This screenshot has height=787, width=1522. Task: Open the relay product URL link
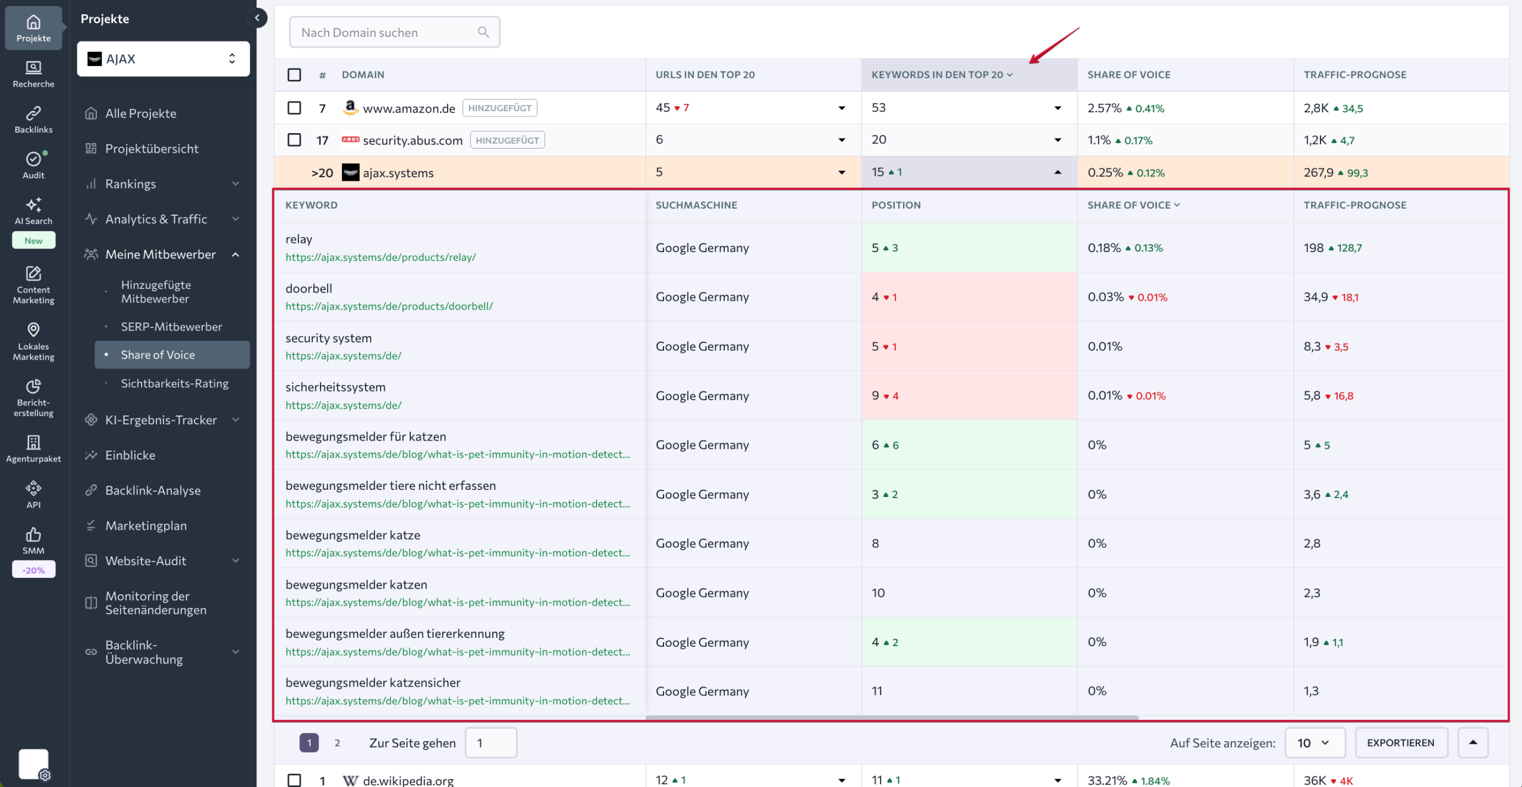point(380,257)
